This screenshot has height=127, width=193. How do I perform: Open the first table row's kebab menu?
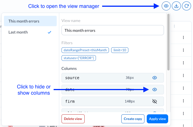pos(183,37)
